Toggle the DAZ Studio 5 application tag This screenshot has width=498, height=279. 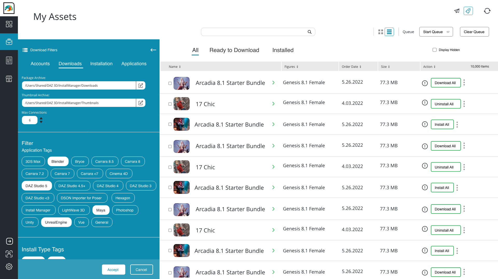coord(37,186)
